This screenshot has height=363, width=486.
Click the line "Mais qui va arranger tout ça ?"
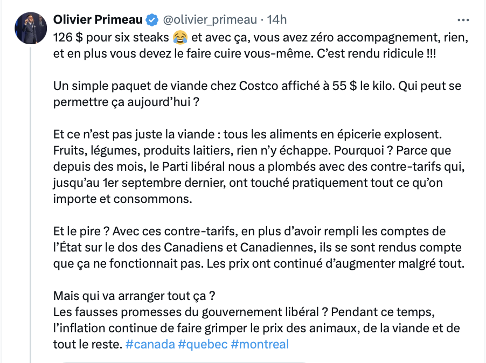click(134, 296)
